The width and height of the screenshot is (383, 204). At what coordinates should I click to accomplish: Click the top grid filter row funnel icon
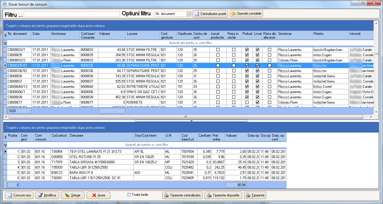pyautogui.click(x=5, y=43)
